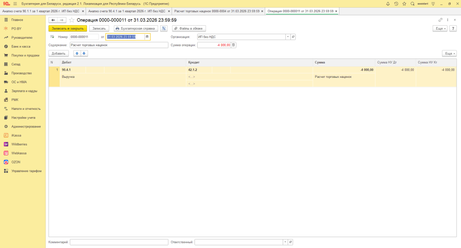Switch to Расчет торговых наценок tab
The width and height of the screenshot is (461, 248).
217,11
